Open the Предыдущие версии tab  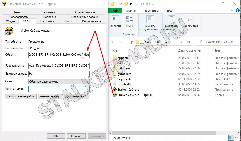(85, 17)
